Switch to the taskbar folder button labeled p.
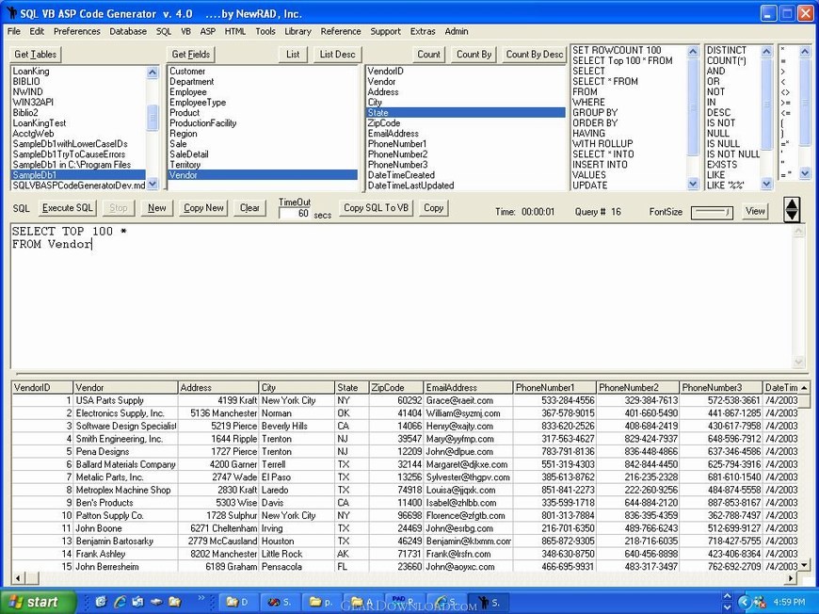 tap(321, 602)
